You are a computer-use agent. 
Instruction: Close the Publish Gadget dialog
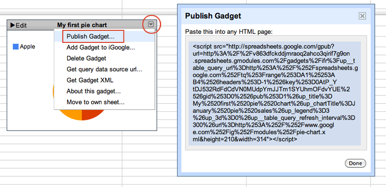point(362,16)
